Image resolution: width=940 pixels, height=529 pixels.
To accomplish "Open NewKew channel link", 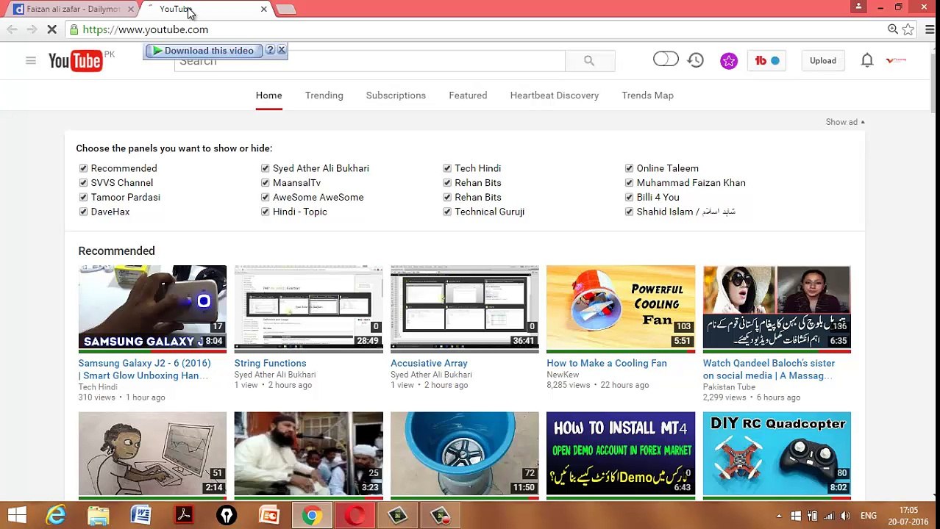I will pos(563,375).
